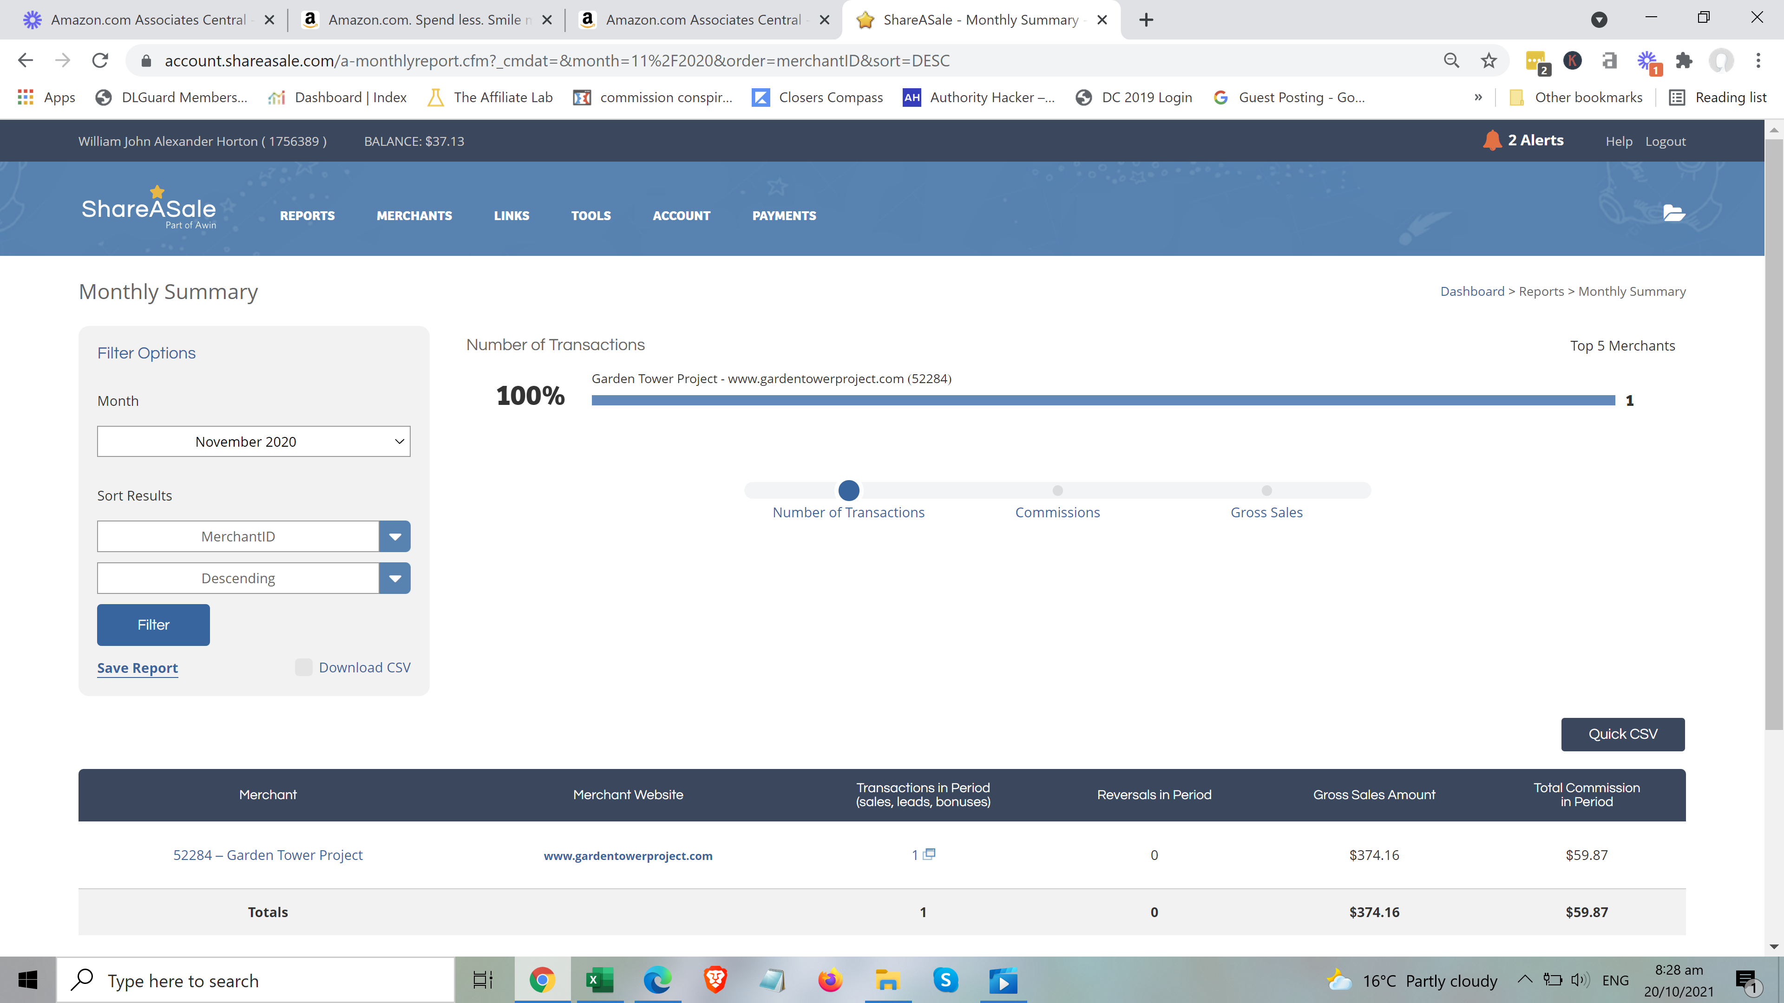This screenshot has width=1784, height=1003.
Task: Open the Apps grid shortcut
Action: pos(46,97)
